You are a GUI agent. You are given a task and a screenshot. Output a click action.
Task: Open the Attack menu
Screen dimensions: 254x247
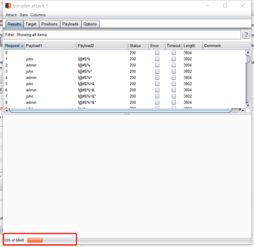pyautogui.click(x=11, y=15)
